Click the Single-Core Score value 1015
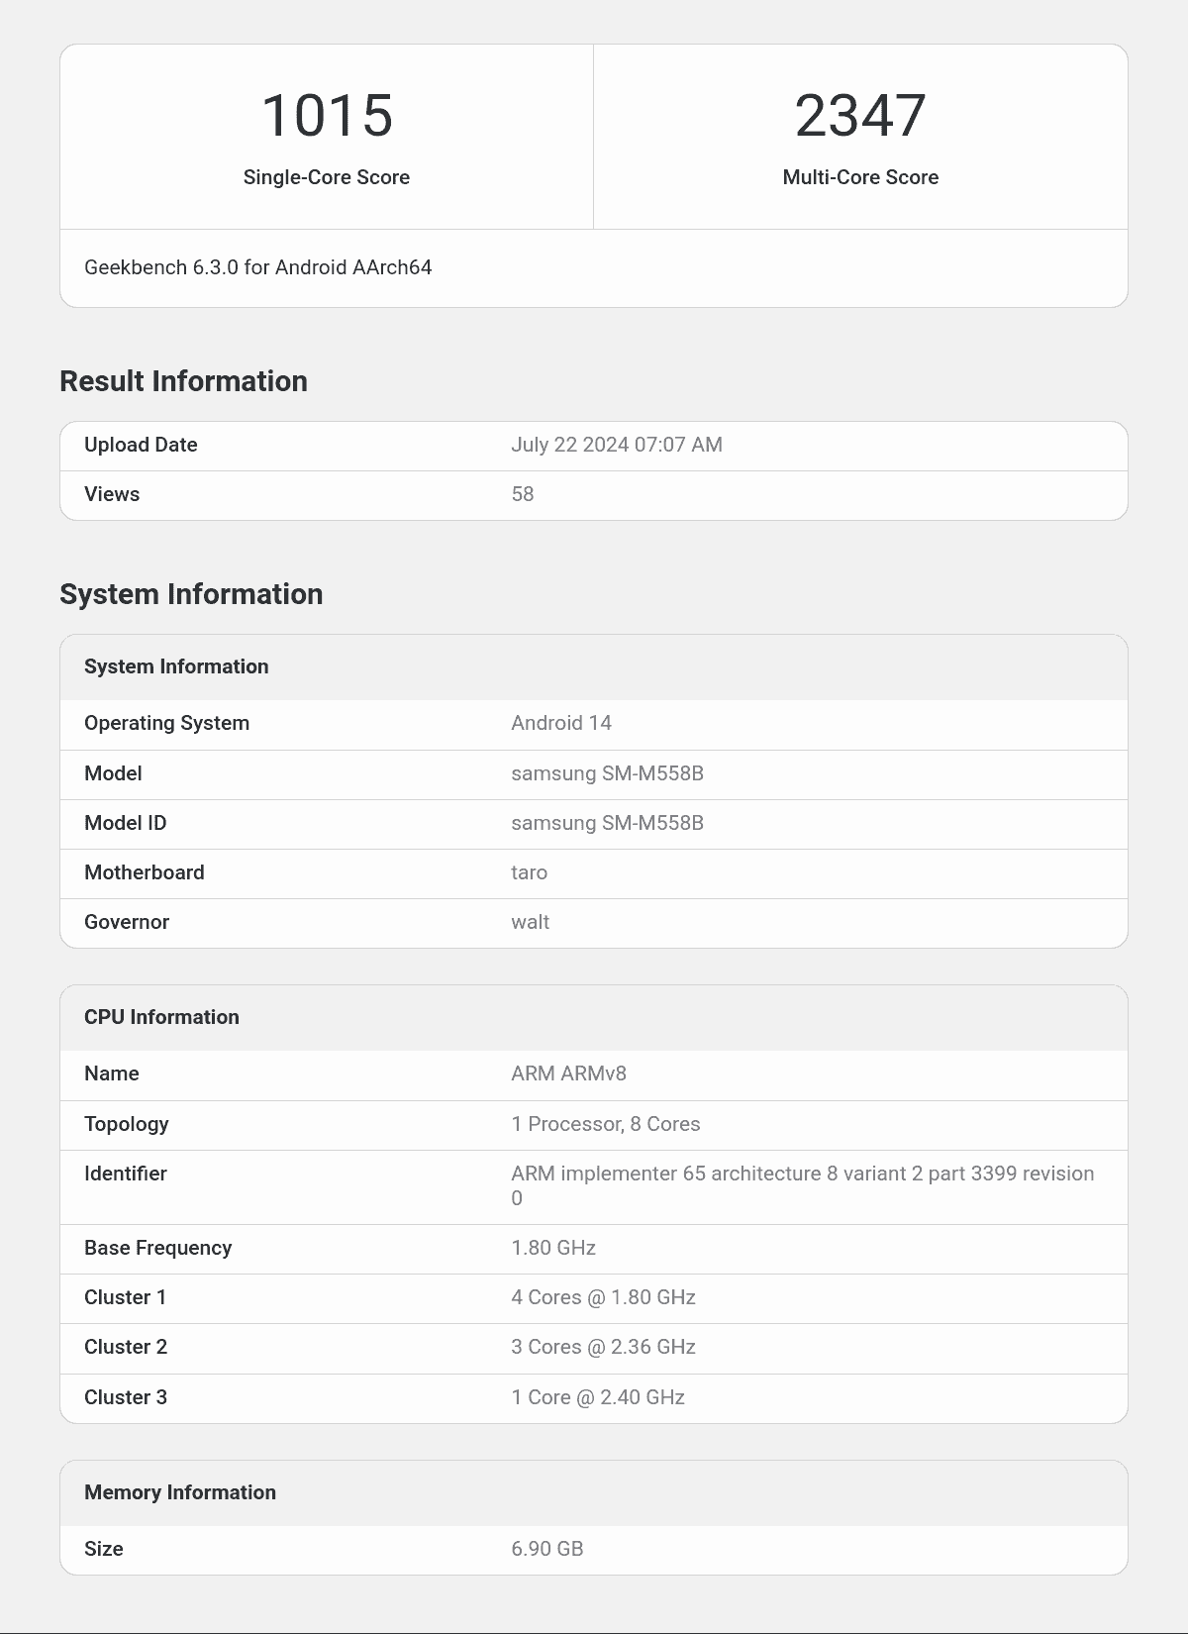Screen dimensions: 1188x1634 [327, 116]
